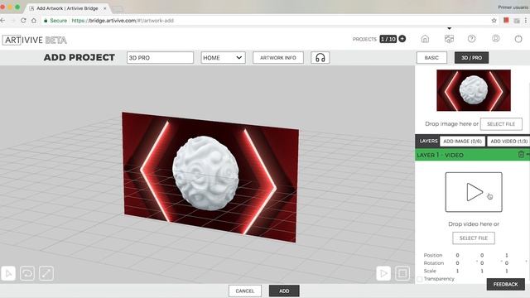
Task: Select the LAYER 1 - VIDEO row
Action: coord(473,155)
